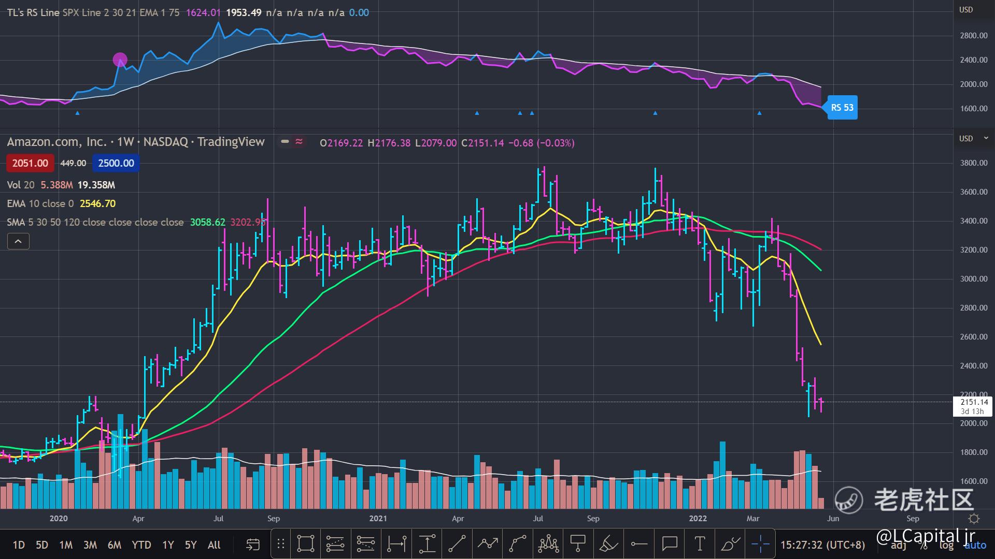Select the horizontal price range measure tool
The image size is (995, 559).
pos(396,544)
